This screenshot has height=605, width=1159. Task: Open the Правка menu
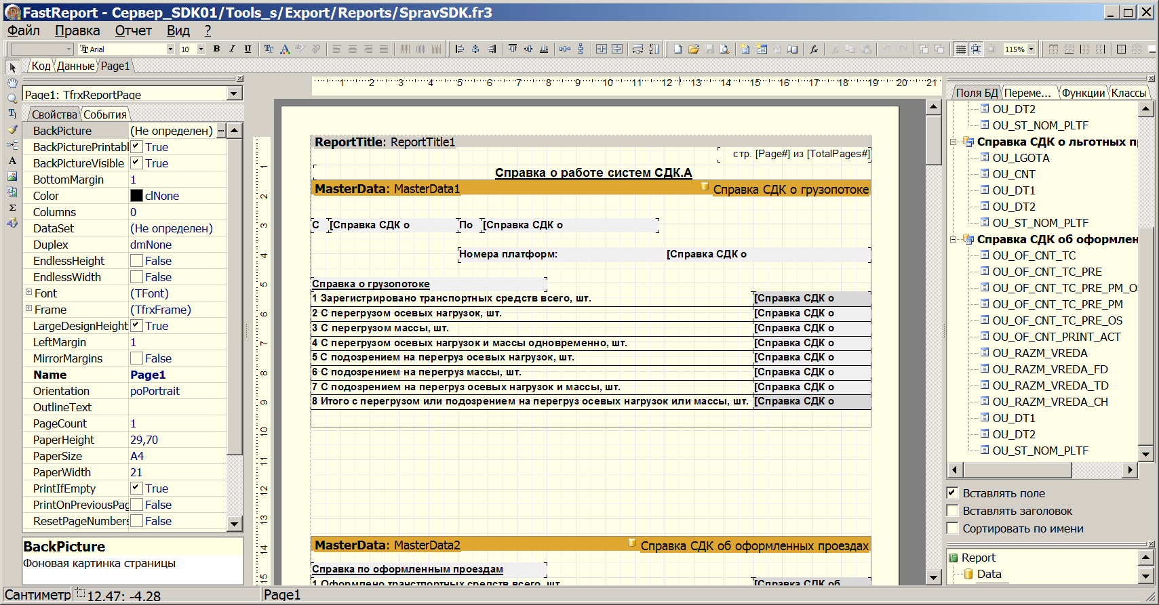(x=77, y=30)
